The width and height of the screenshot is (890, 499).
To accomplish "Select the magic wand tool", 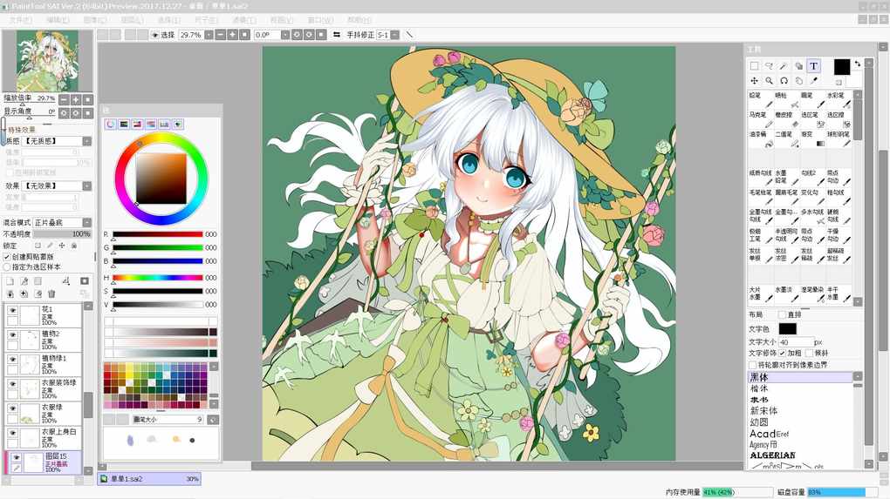I will [784, 66].
